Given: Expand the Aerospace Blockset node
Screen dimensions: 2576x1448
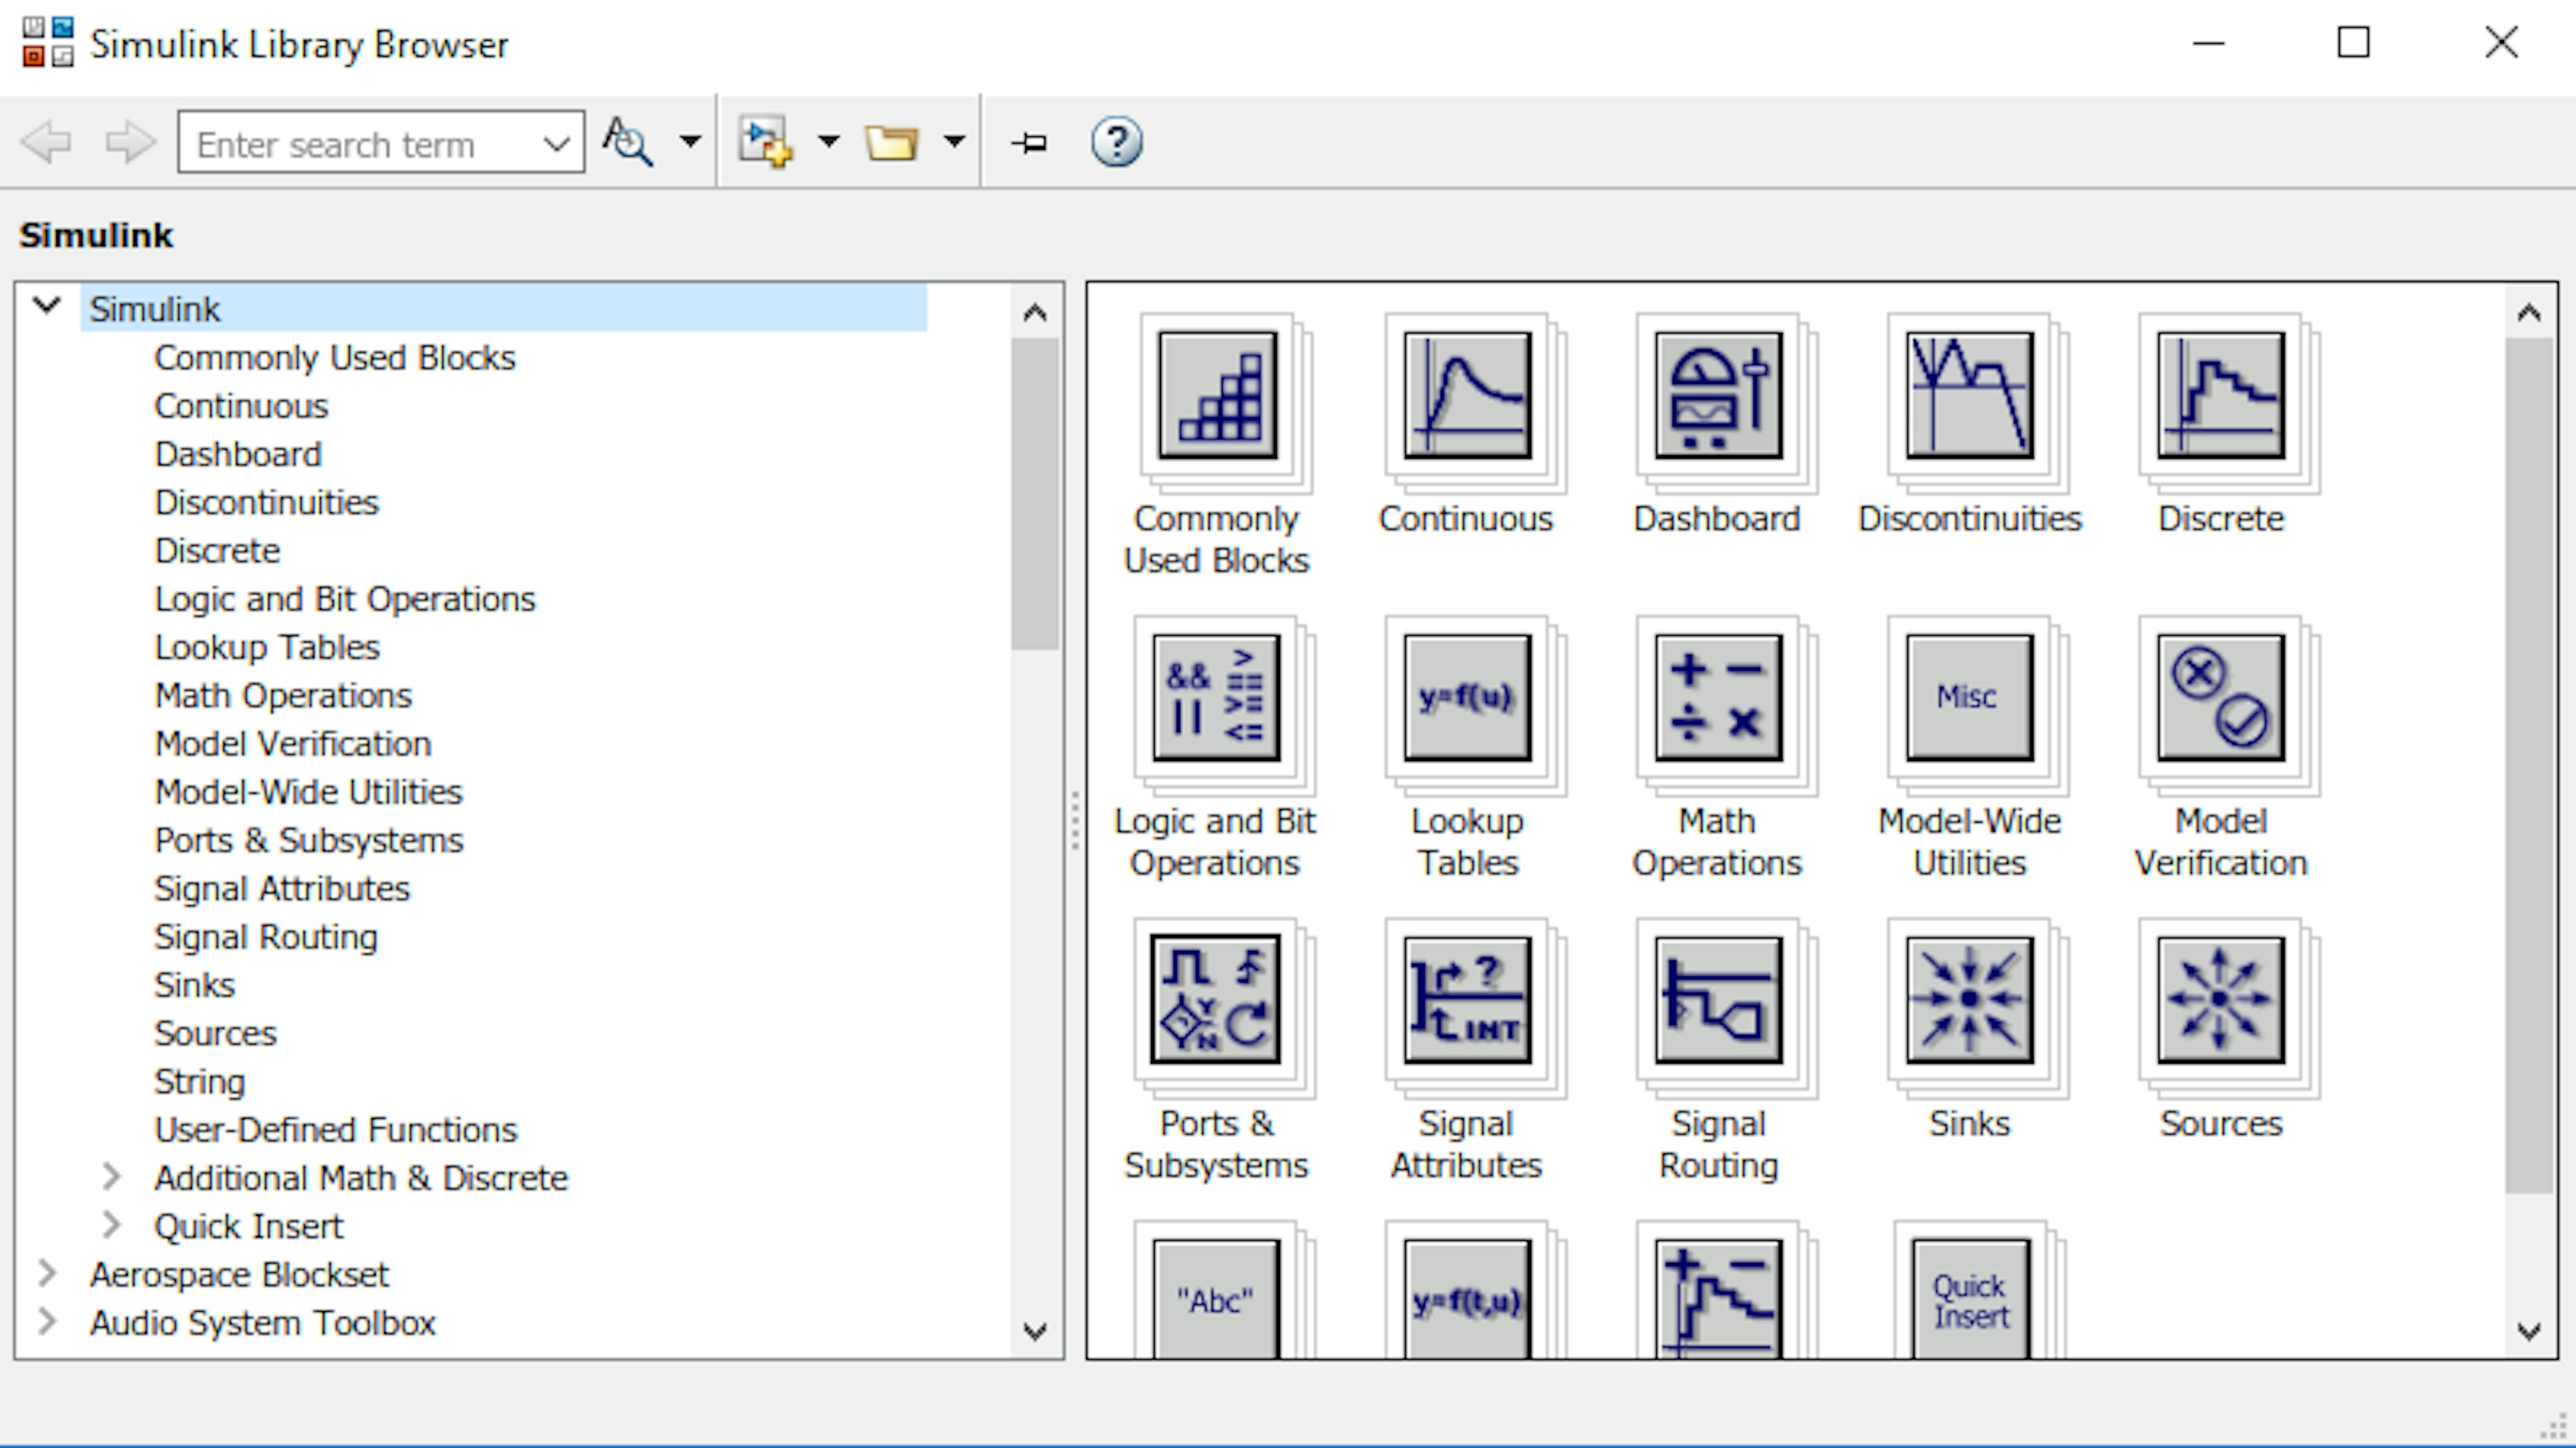Looking at the screenshot, I should (46, 1273).
